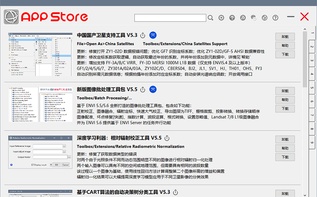Click the scrollbar up arrow
Image resolution: width=317 pixels, height=197 pixels.
coord(305,29)
